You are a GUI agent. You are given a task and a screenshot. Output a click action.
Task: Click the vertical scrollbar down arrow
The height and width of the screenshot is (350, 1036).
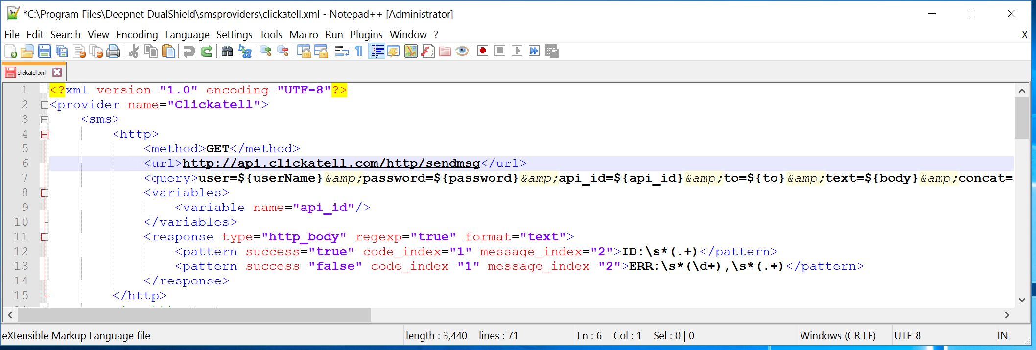point(1022,300)
